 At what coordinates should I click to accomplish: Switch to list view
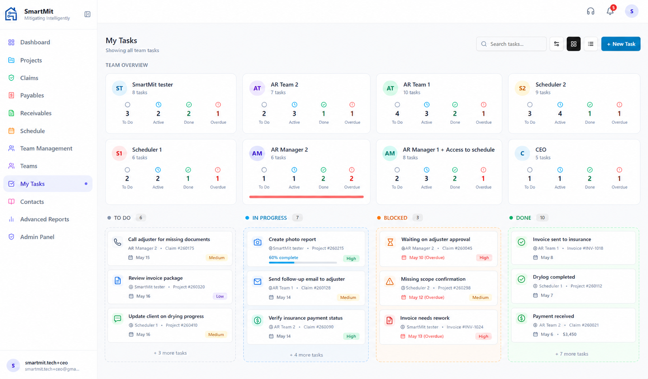click(591, 44)
